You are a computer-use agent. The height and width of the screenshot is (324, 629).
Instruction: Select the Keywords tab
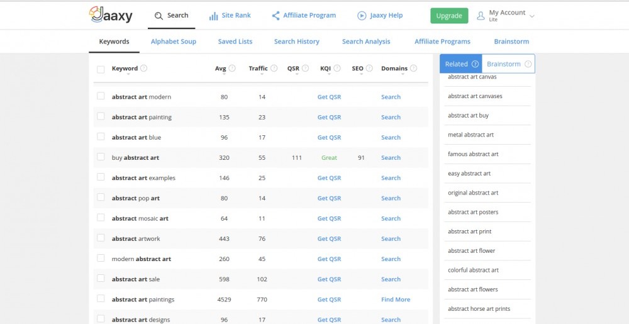[x=114, y=42]
